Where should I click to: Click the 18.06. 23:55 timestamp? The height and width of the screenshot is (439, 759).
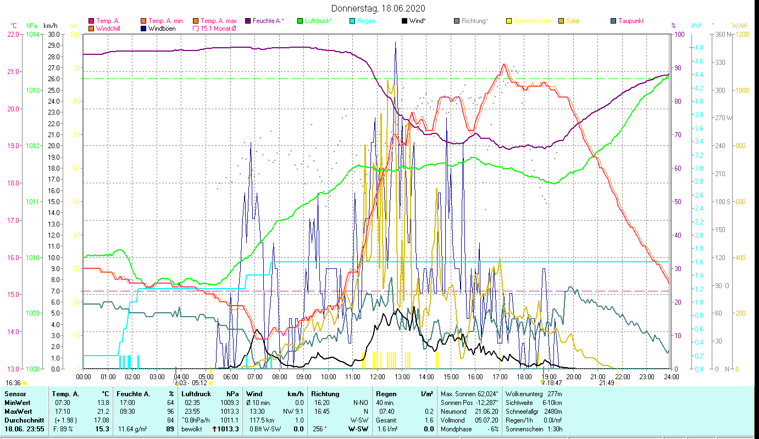click(x=24, y=429)
